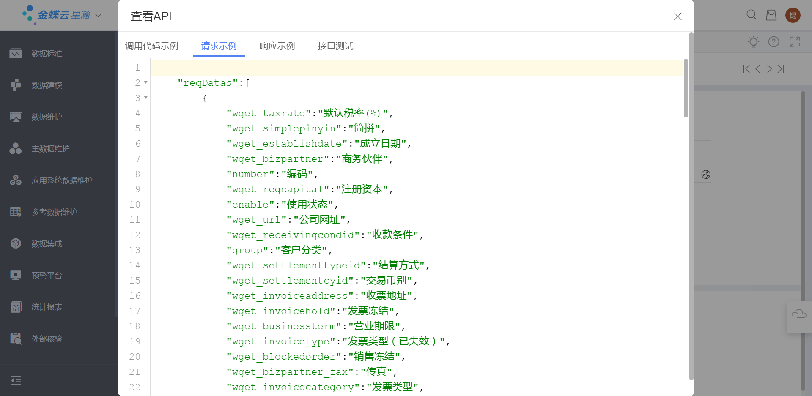The image size is (812, 396).
Task: Switch to 响应示例 tab
Action: pyautogui.click(x=277, y=46)
